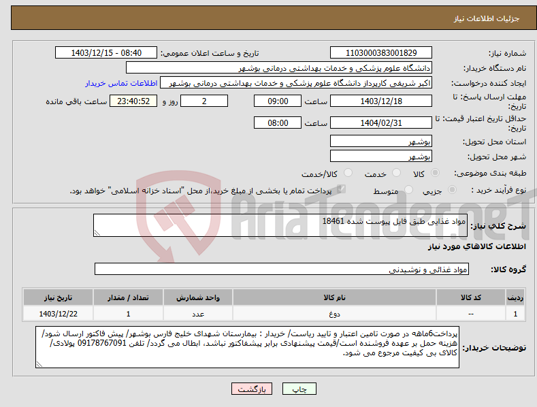The image size is (537, 407).
Task: Click the announcement date field 1403/12/15 - 08:40
Action: (106, 53)
